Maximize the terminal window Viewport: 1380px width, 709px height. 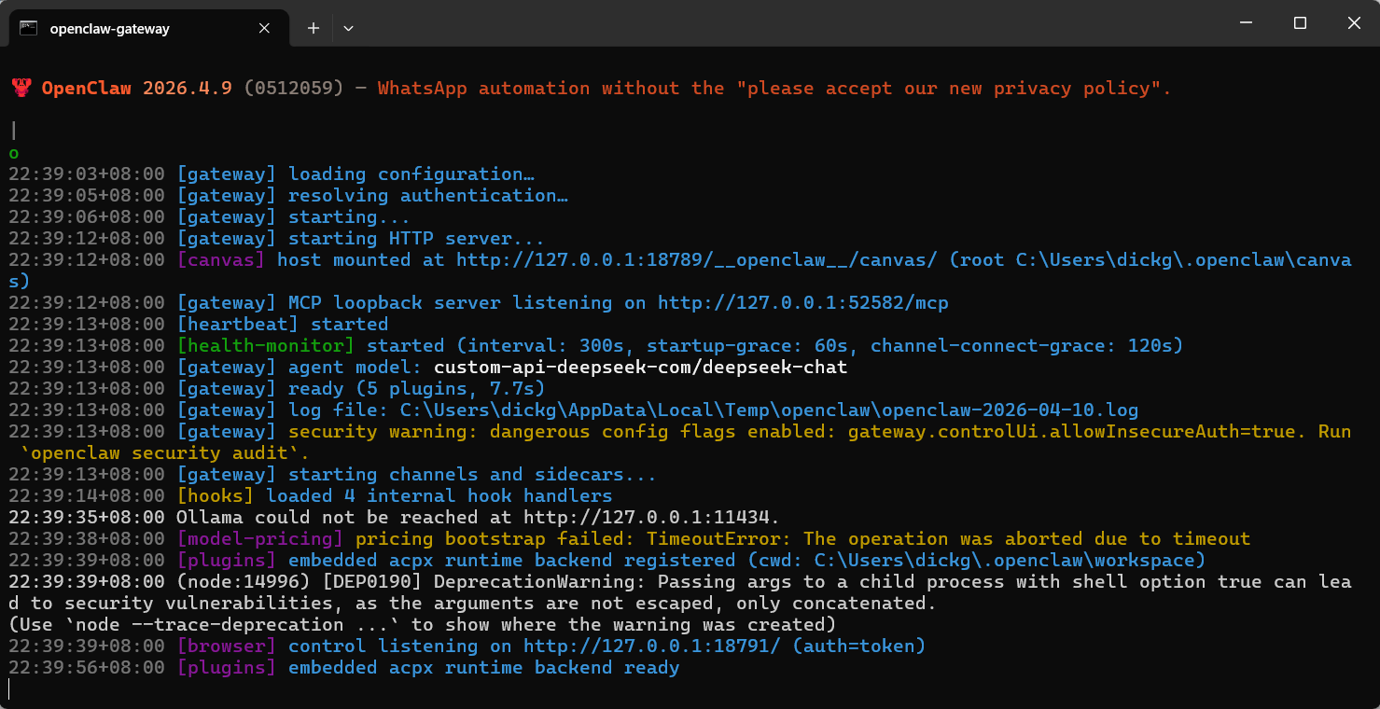[x=1299, y=23]
